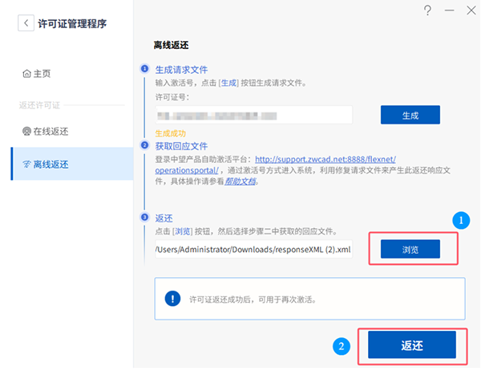Click the blue exclamation info icon

click(172, 299)
